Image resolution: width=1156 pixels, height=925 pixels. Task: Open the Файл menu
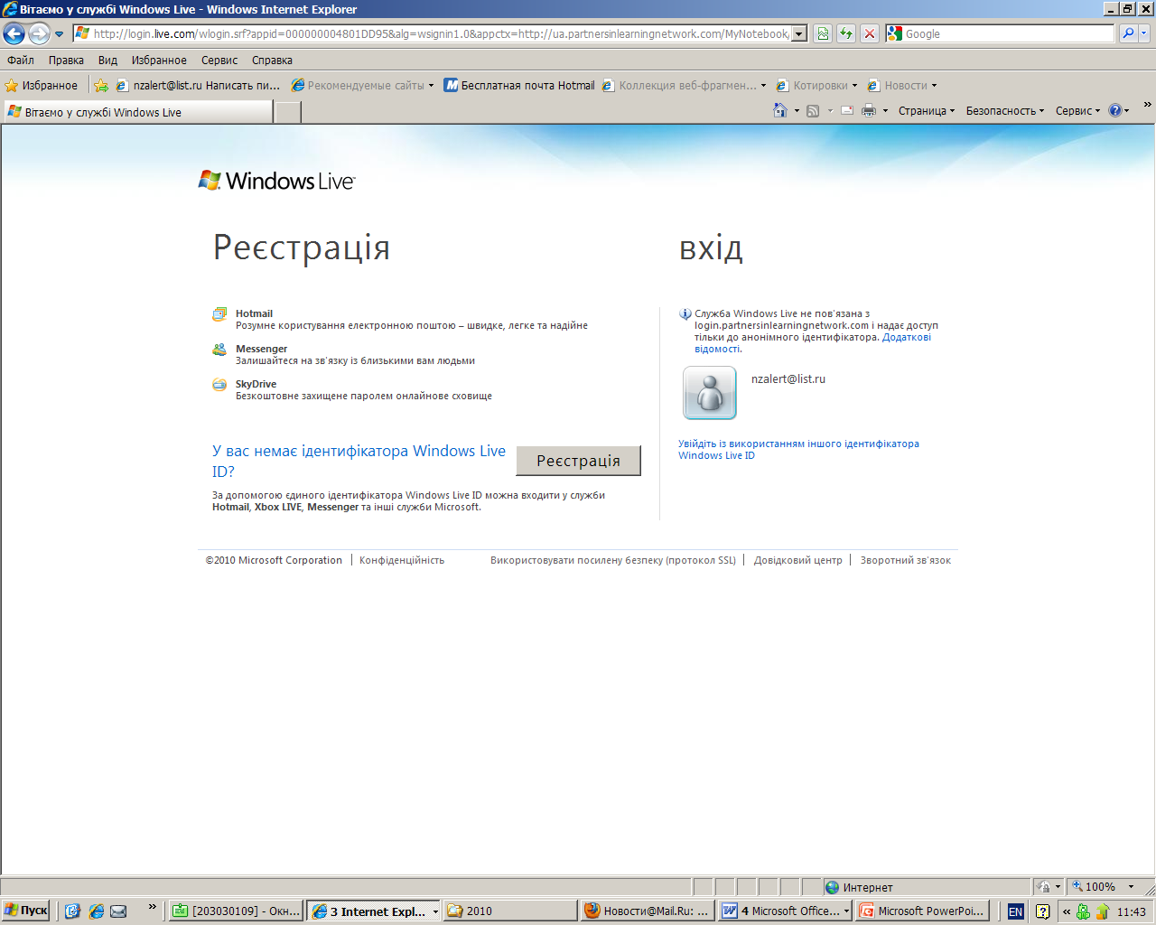pos(21,61)
